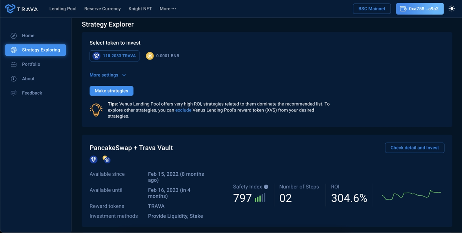Click the BNB-TRAVA pair token icon
The image size is (462, 233).
[106, 159]
